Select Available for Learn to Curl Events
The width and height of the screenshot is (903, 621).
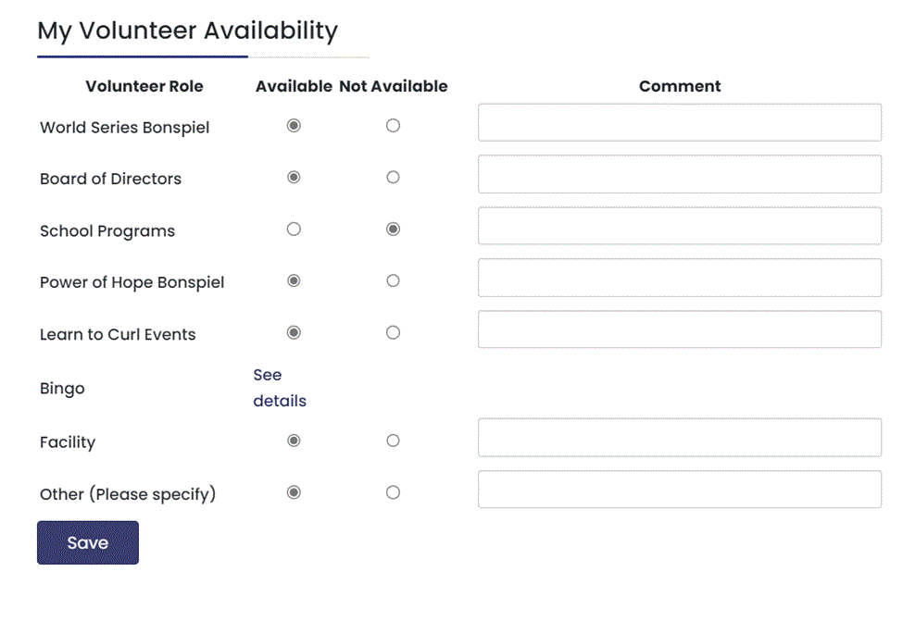(294, 332)
